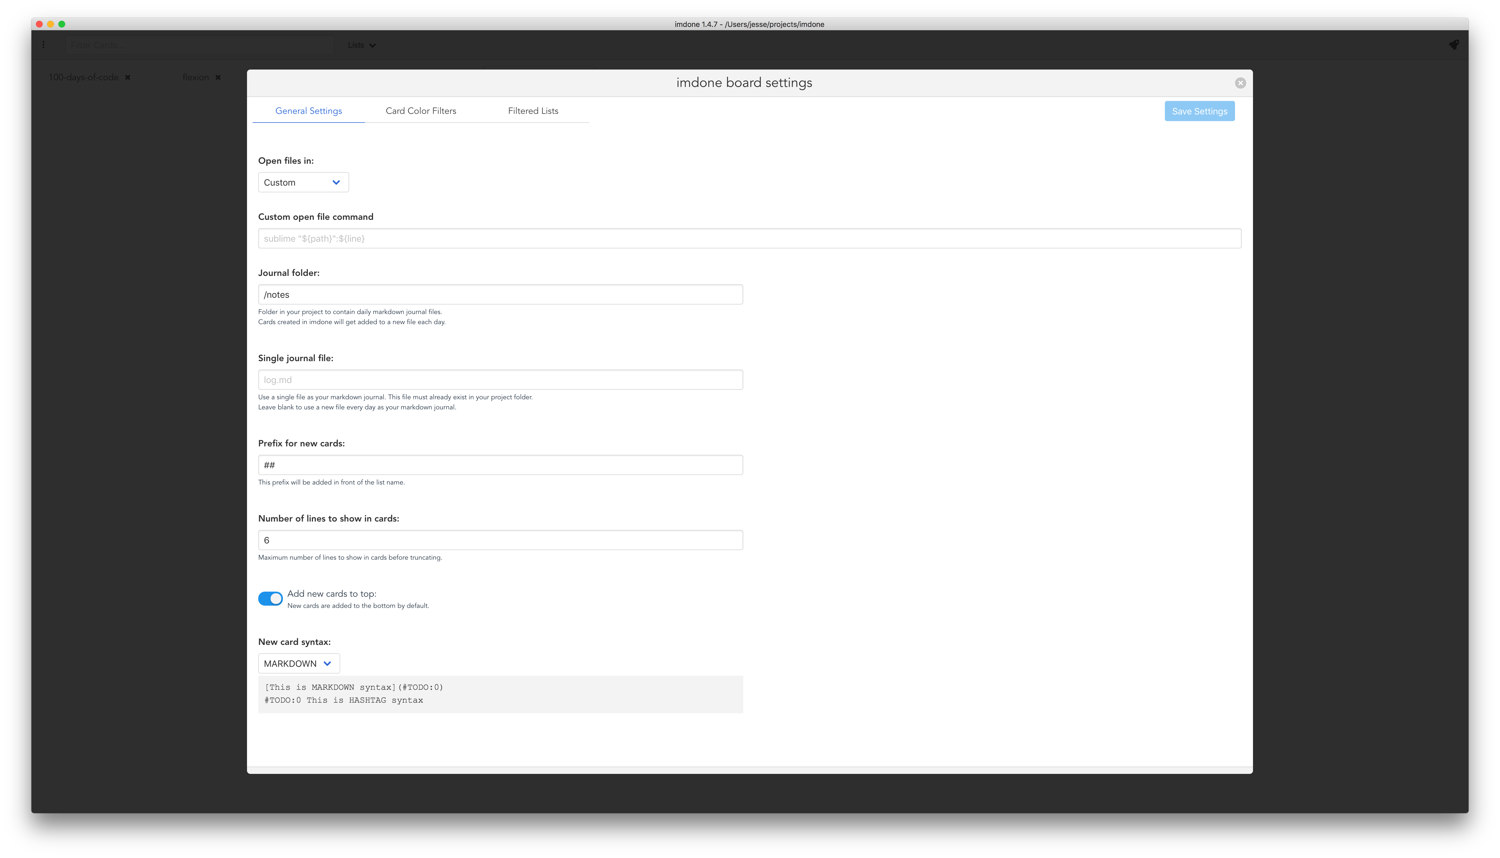Toggle Add new cards to top switch
Viewport: 1500px width, 858px height.
click(270, 599)
